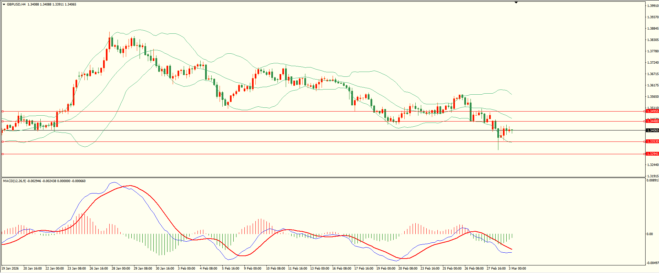Click the 17 Feb 16:00 time axis label
Viewport: 659px width, 273px height.
pos(364,269)
